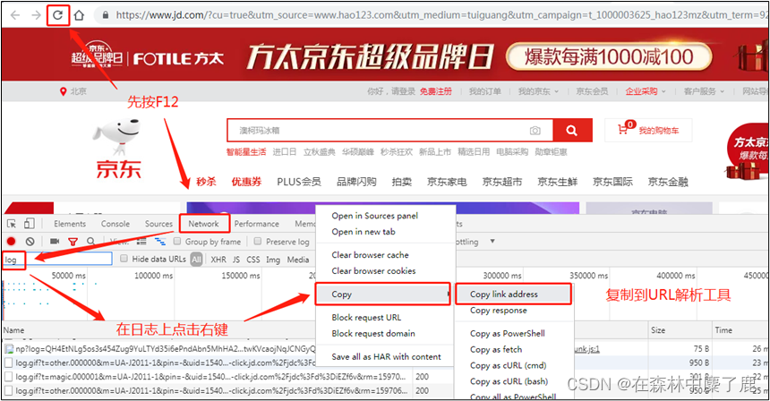This screenshot has height=401, width=770.
Task: Enable the Preserve log checkbox
Action: [x=257, y=242]
